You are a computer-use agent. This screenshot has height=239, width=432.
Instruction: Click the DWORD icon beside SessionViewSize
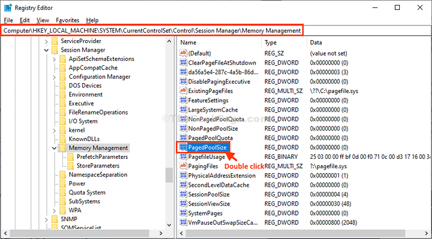[x=183, y=203]
